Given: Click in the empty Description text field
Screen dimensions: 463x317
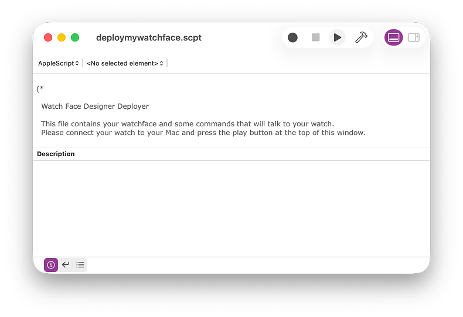Looking at the screenshot, I should point(231,208).
